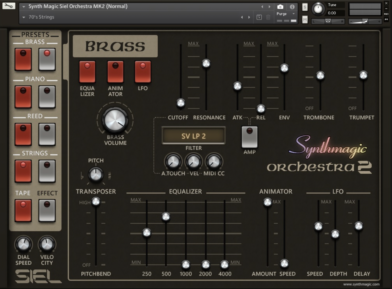Click the AUX send icon
This screenshot has height=289, width=392.
click(x=386, y=14)
